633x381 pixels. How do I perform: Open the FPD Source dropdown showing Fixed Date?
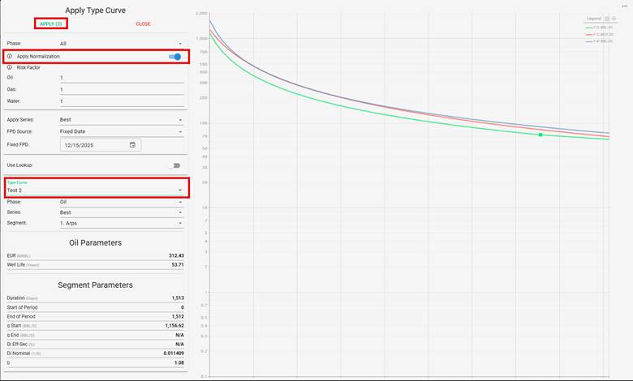tap(122, 131)
